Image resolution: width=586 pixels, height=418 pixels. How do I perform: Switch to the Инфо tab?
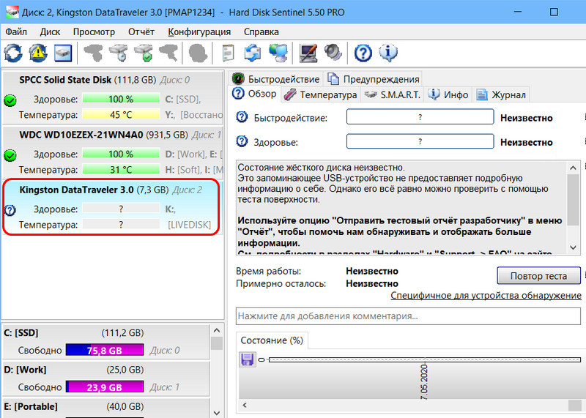[448, 94]
